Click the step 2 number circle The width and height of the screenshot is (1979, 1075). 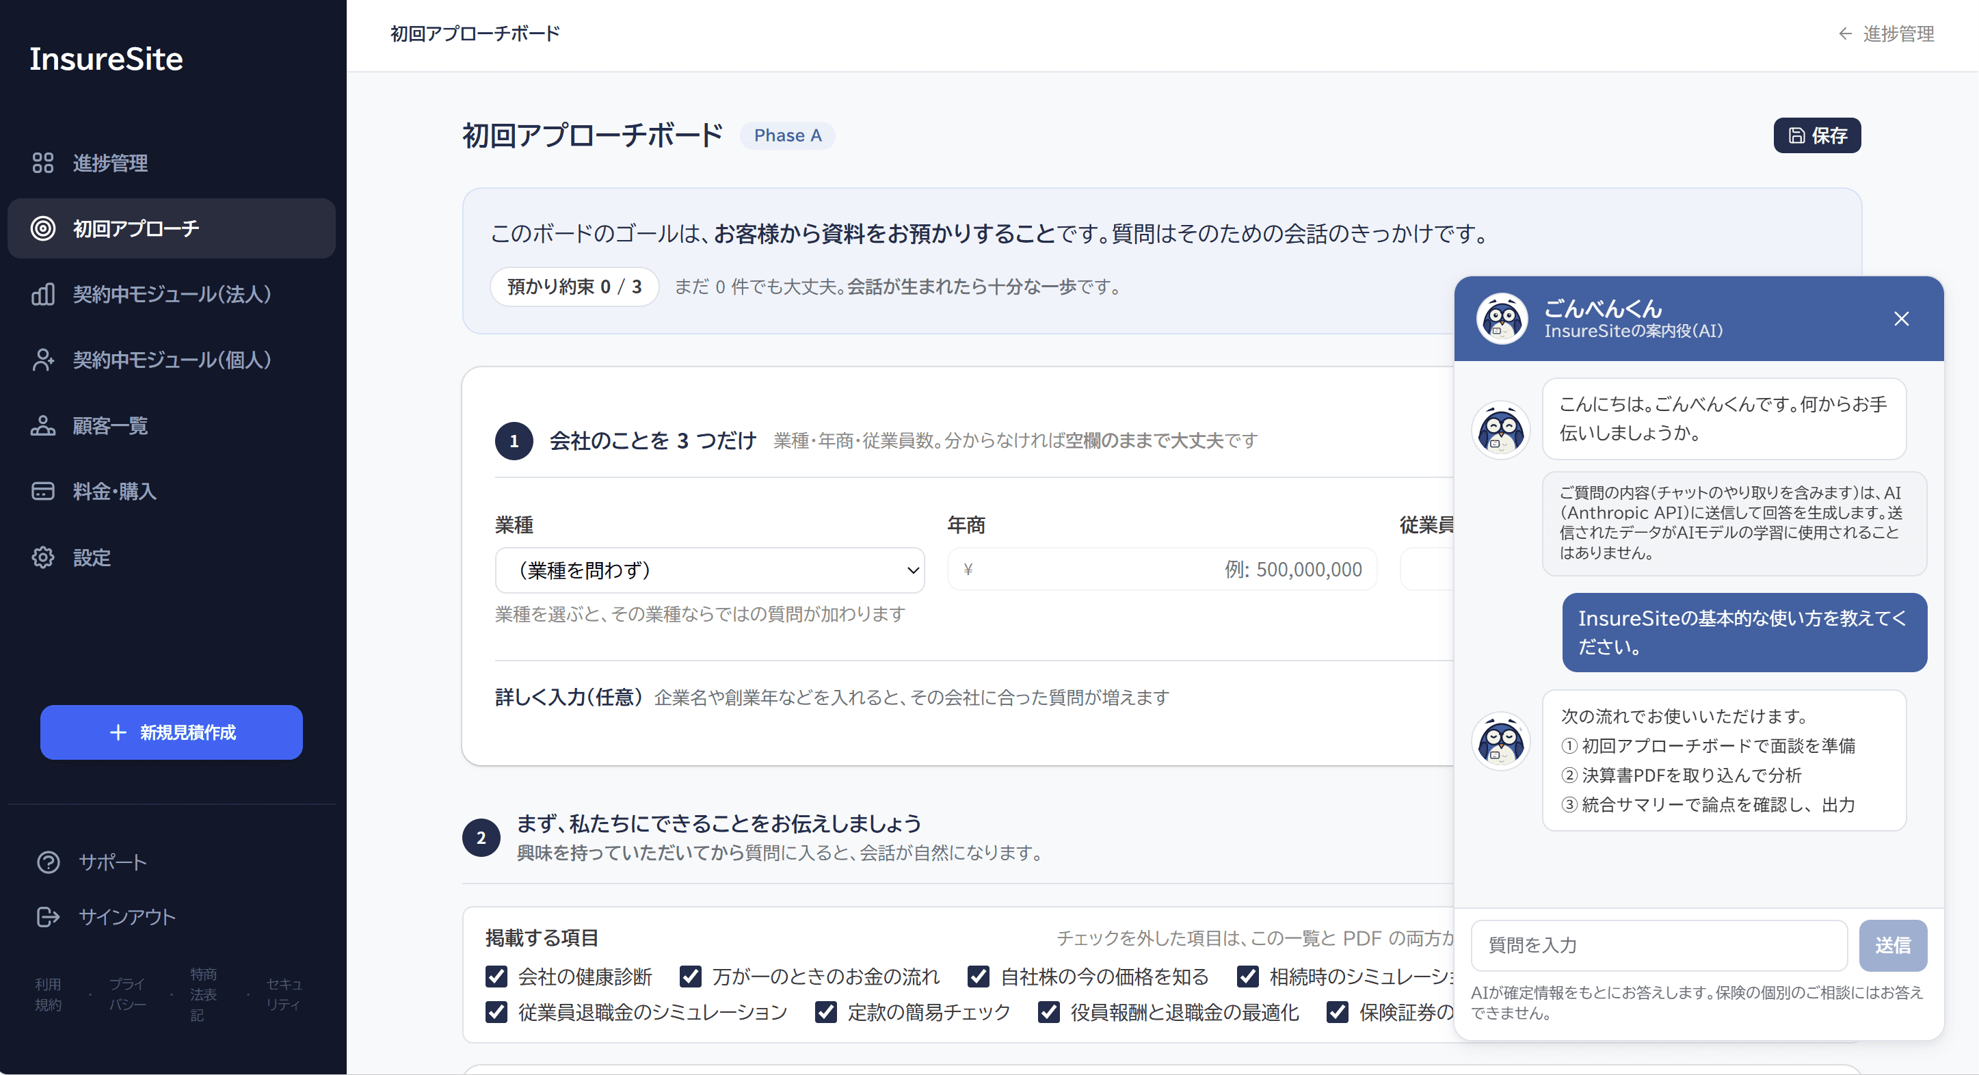(x=481, y=838)
